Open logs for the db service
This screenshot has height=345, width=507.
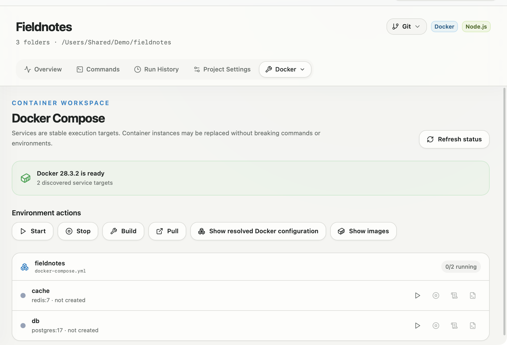(x=454, y=326)
